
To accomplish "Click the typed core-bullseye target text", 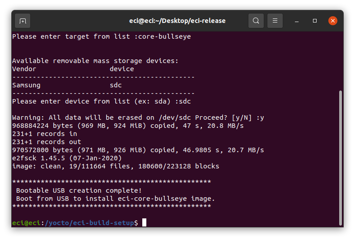I will point(164,36).
